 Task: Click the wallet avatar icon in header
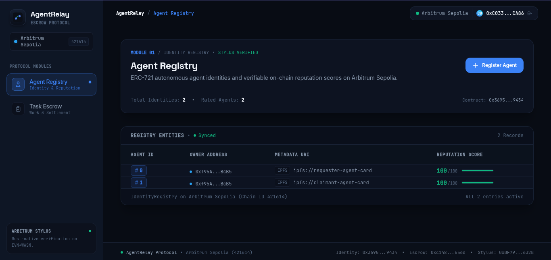480,13
